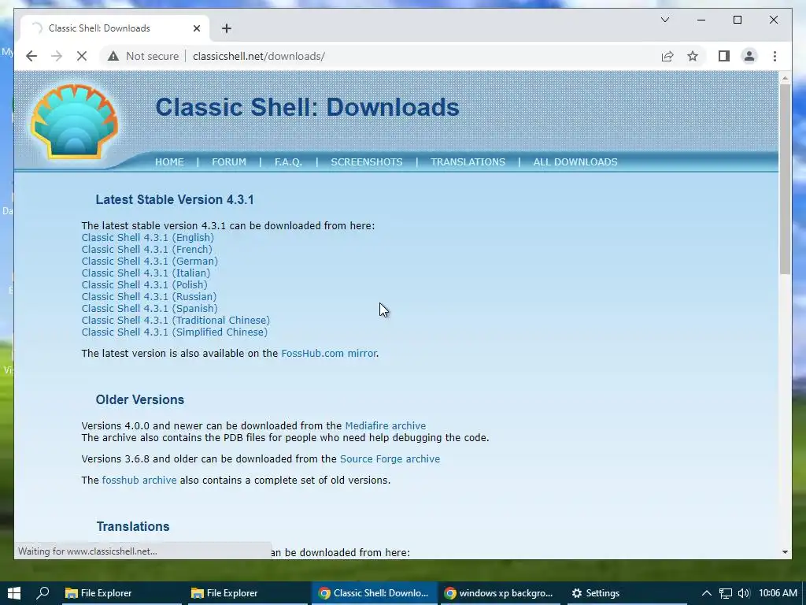Switch to windows xp backgro... Chrome taskbar item

(500, 593)
